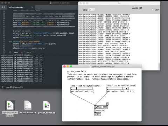This screenshot has width=168, height=126.
Task: Click the Log level value field
Action: click(91, 10)
